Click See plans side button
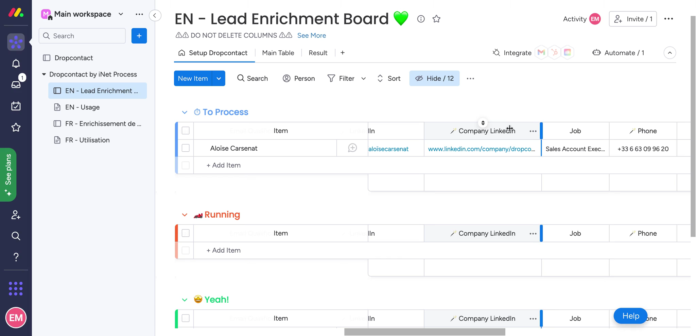Viewport: 696px width, 336px height. [8, 175]
